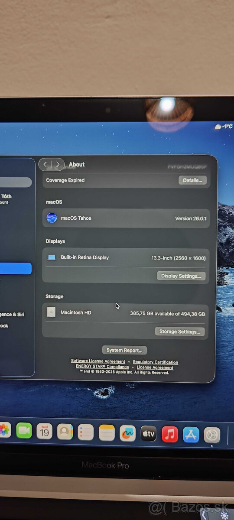Open the License Agreement link
Screen dimensions: 234x520
[x=155, y=367]
